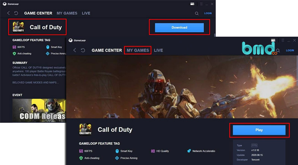
Task: Refresh page icon in front window
Action: click(83, 50)
